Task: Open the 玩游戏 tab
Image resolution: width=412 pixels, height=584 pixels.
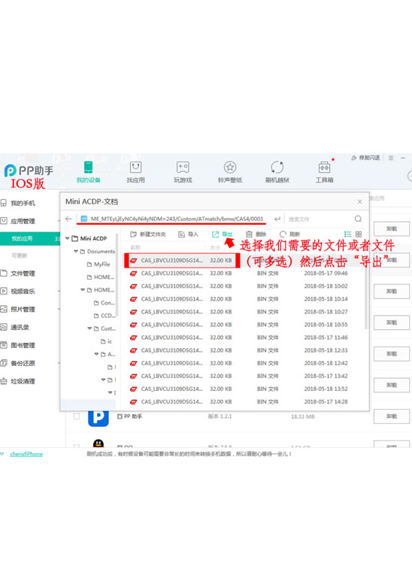Action: [183, 172]
